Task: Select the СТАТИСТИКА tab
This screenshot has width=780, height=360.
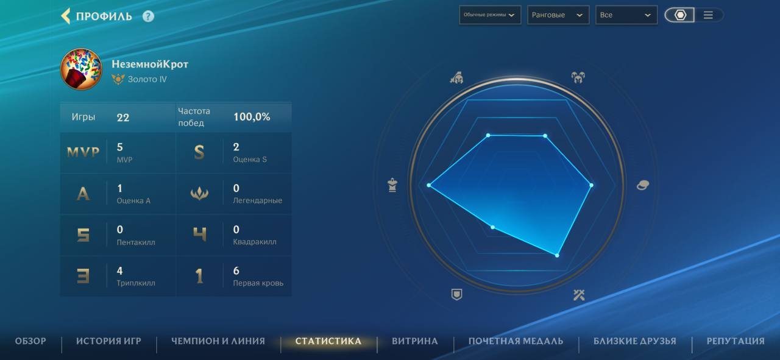Action: pos(328,341)
